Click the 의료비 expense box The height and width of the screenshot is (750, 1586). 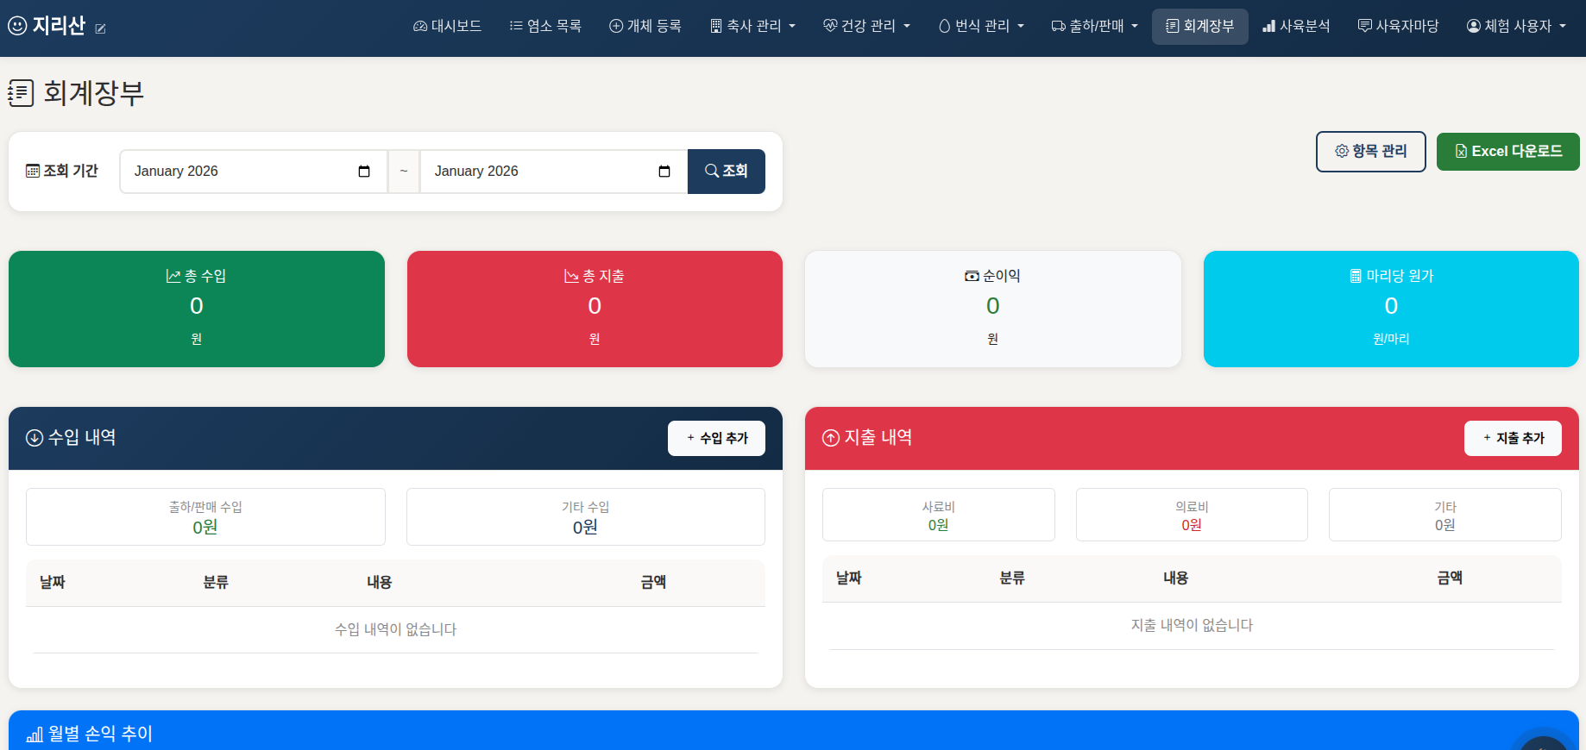point(1192,515)
